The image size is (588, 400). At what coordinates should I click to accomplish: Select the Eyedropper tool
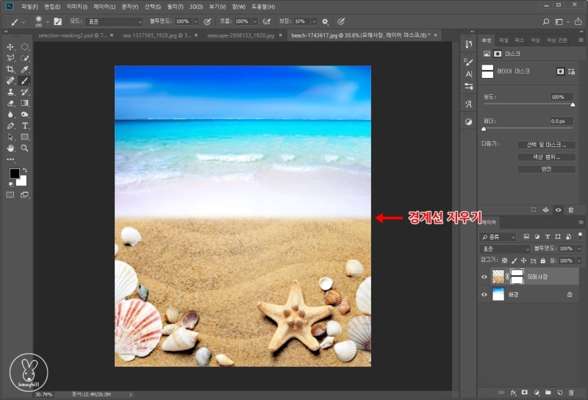25,69
